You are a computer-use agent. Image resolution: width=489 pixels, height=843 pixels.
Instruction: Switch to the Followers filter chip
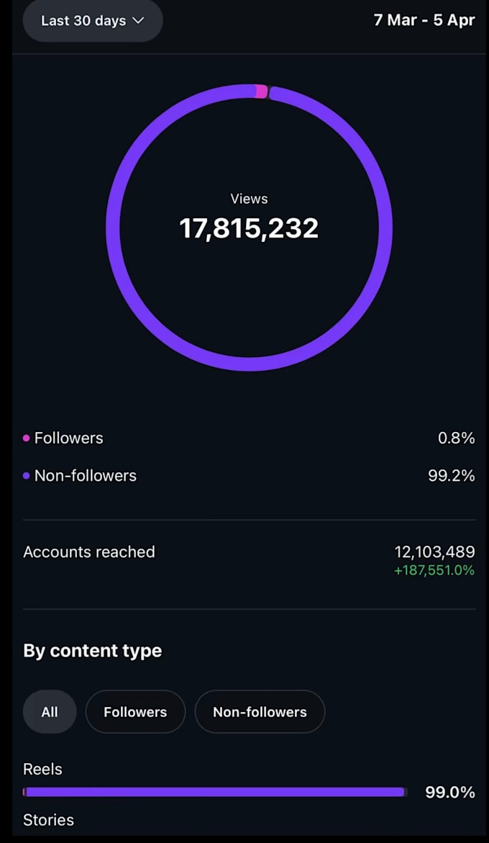(x=135, y=712)
